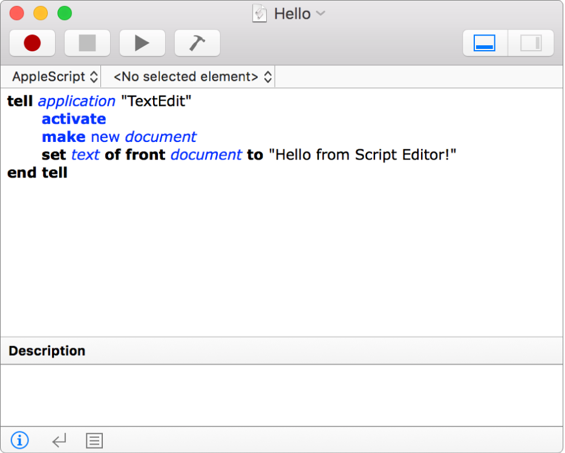Open the AppleScript language dropdown
The width and height of the screenshot is (565, 453).
(x=54, y=77)
